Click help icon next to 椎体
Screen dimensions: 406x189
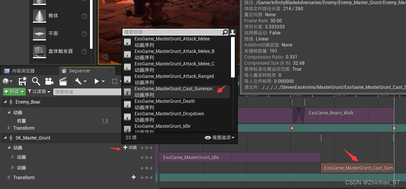[x=84, y=16]
